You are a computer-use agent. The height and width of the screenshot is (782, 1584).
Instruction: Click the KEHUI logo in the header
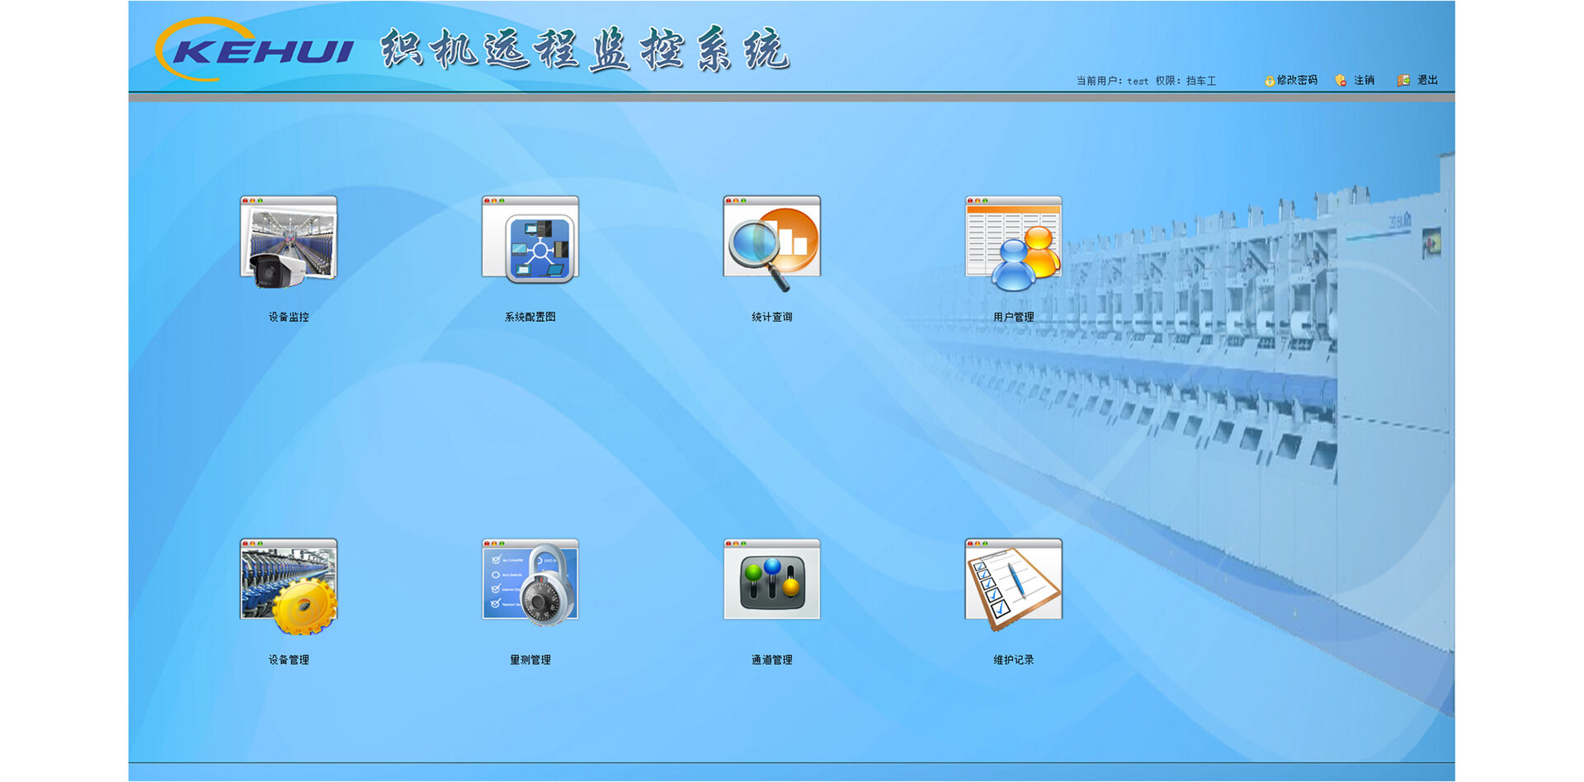(256, 50)
